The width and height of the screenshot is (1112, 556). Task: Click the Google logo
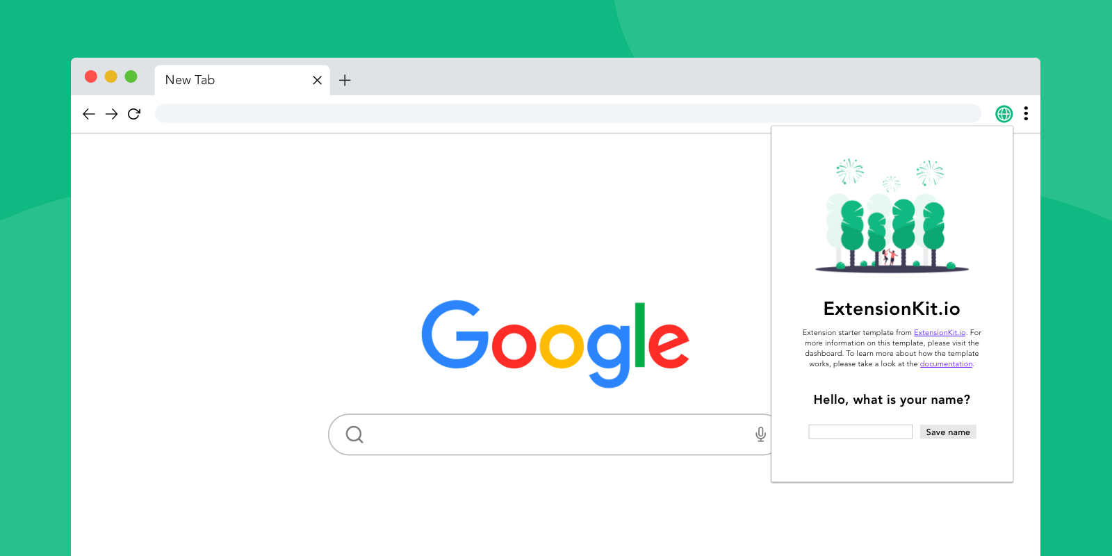click(555, 343)
